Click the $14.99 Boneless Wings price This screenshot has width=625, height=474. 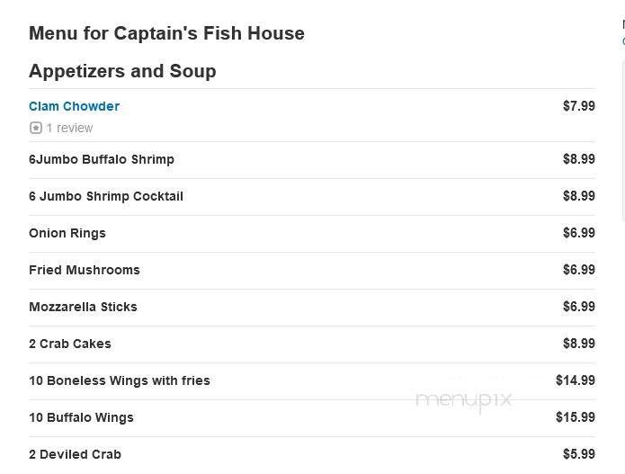tap(576, 380)
